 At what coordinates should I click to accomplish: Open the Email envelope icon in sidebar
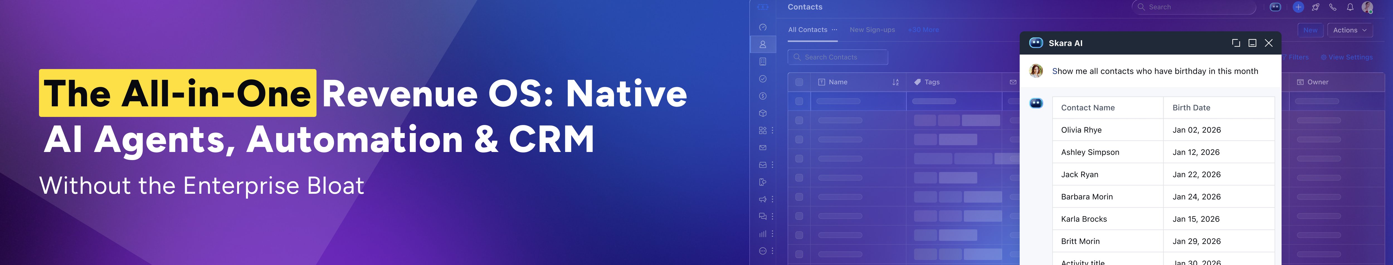(763, 148)
